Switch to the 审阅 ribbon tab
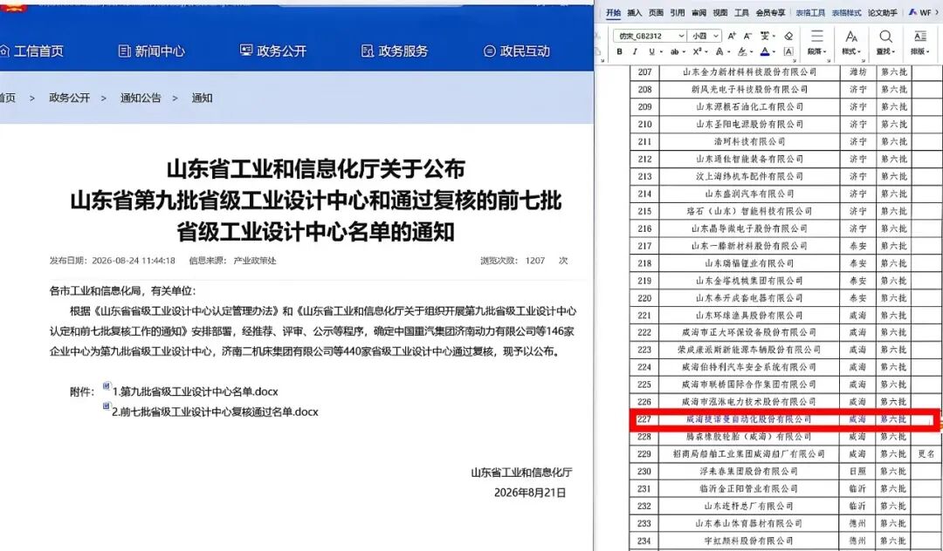Viewport: 943px width, 551px height. (x=699, y=12)
